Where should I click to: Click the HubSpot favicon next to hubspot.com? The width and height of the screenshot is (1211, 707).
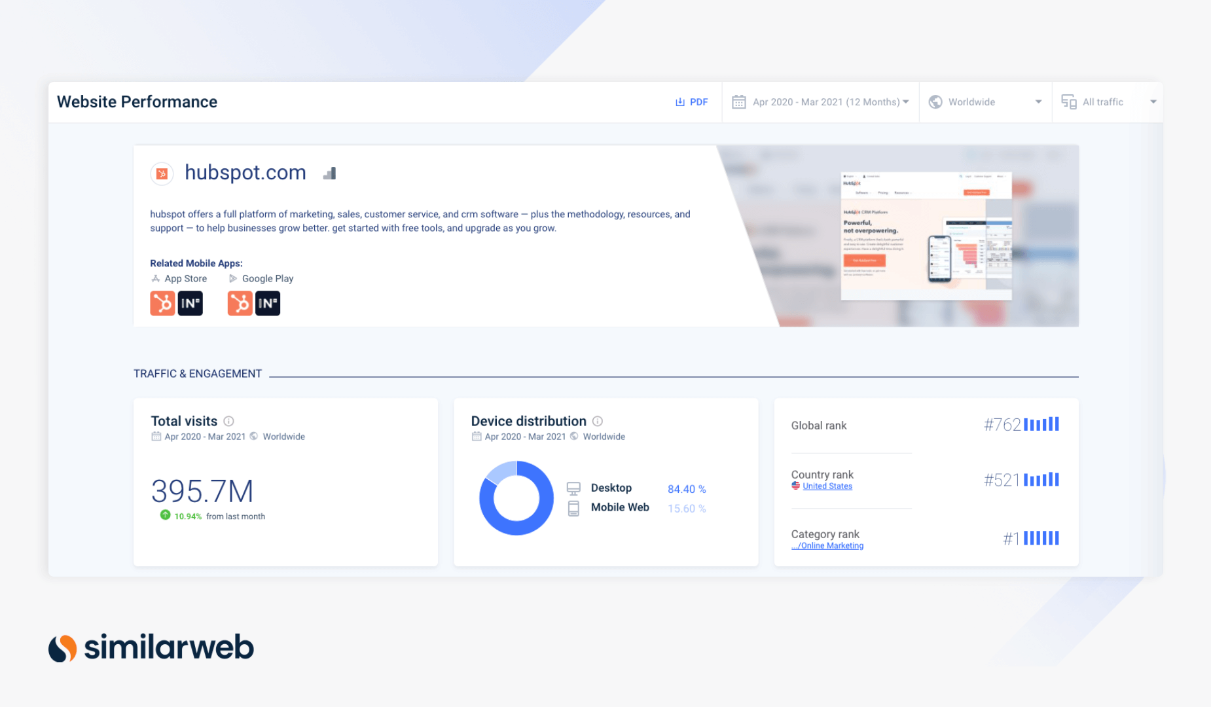(162, 173)
